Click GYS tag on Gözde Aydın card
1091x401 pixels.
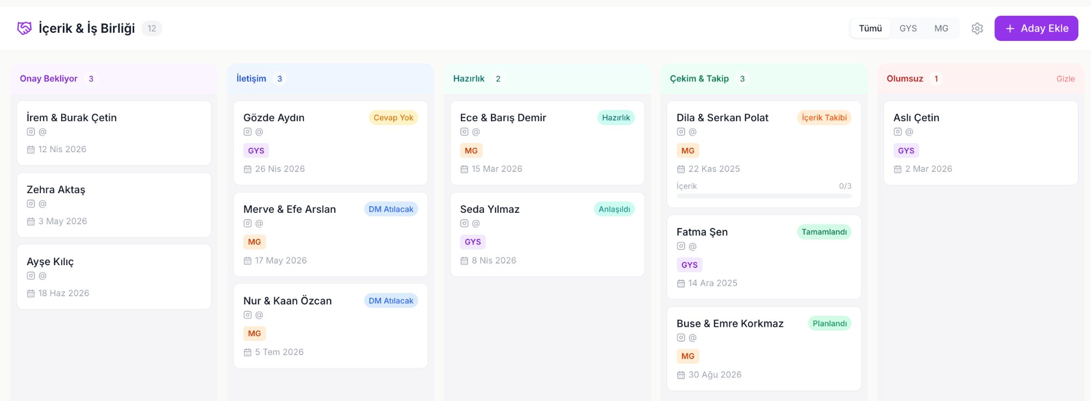(x=256, y=151)
